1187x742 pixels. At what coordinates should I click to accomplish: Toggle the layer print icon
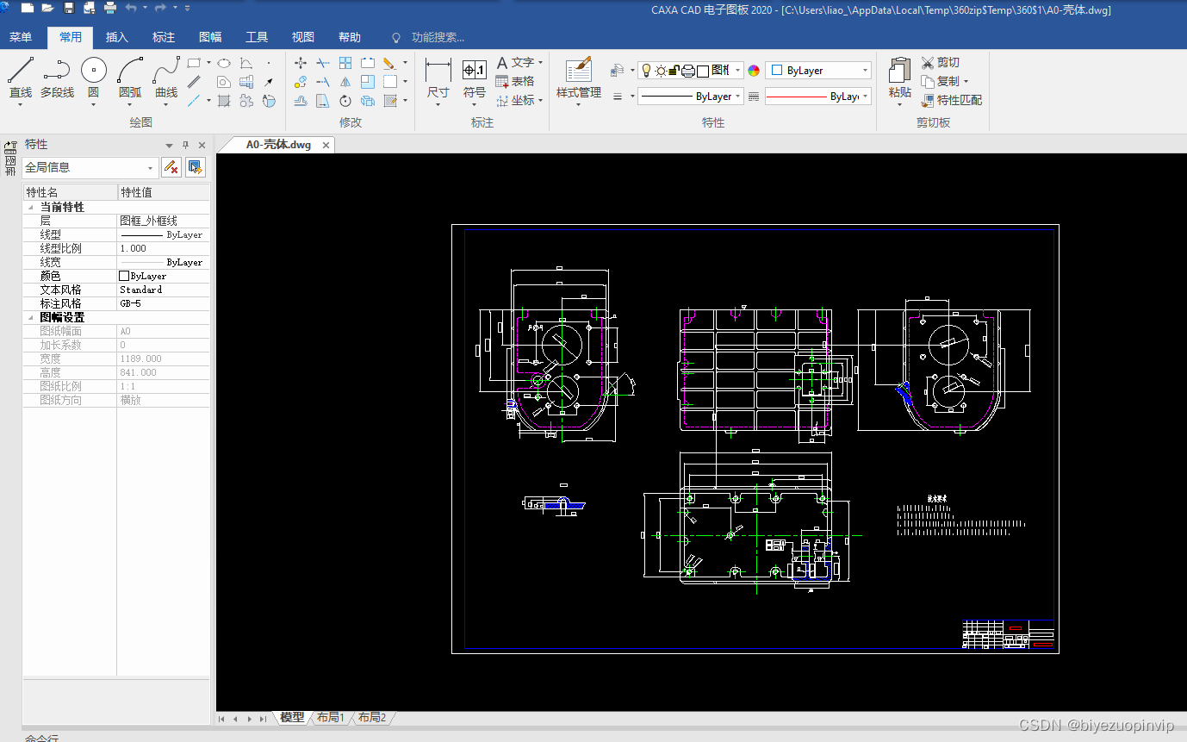coord(688,71)
